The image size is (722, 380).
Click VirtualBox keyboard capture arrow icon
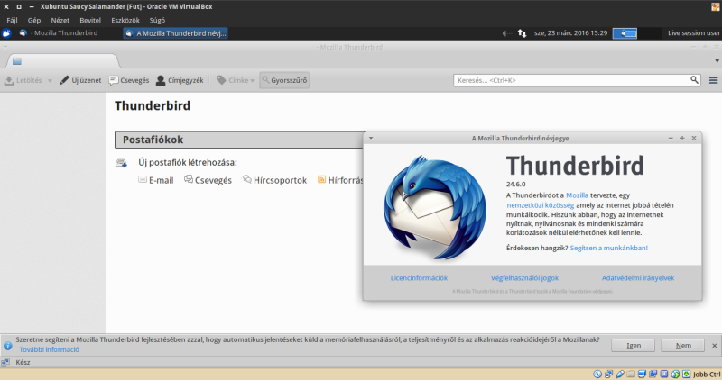point(686,374)
